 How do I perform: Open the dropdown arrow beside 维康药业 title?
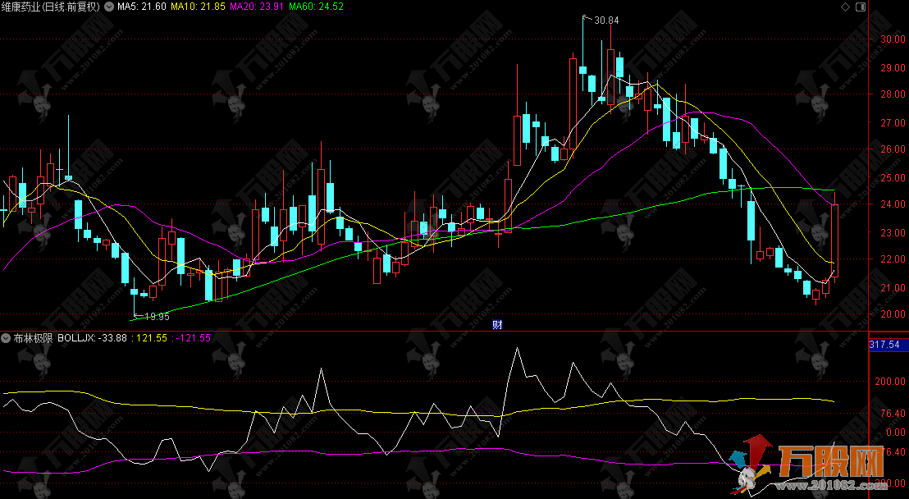tap(109, 7)
